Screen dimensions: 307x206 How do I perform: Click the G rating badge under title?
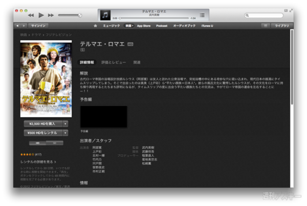82,50
